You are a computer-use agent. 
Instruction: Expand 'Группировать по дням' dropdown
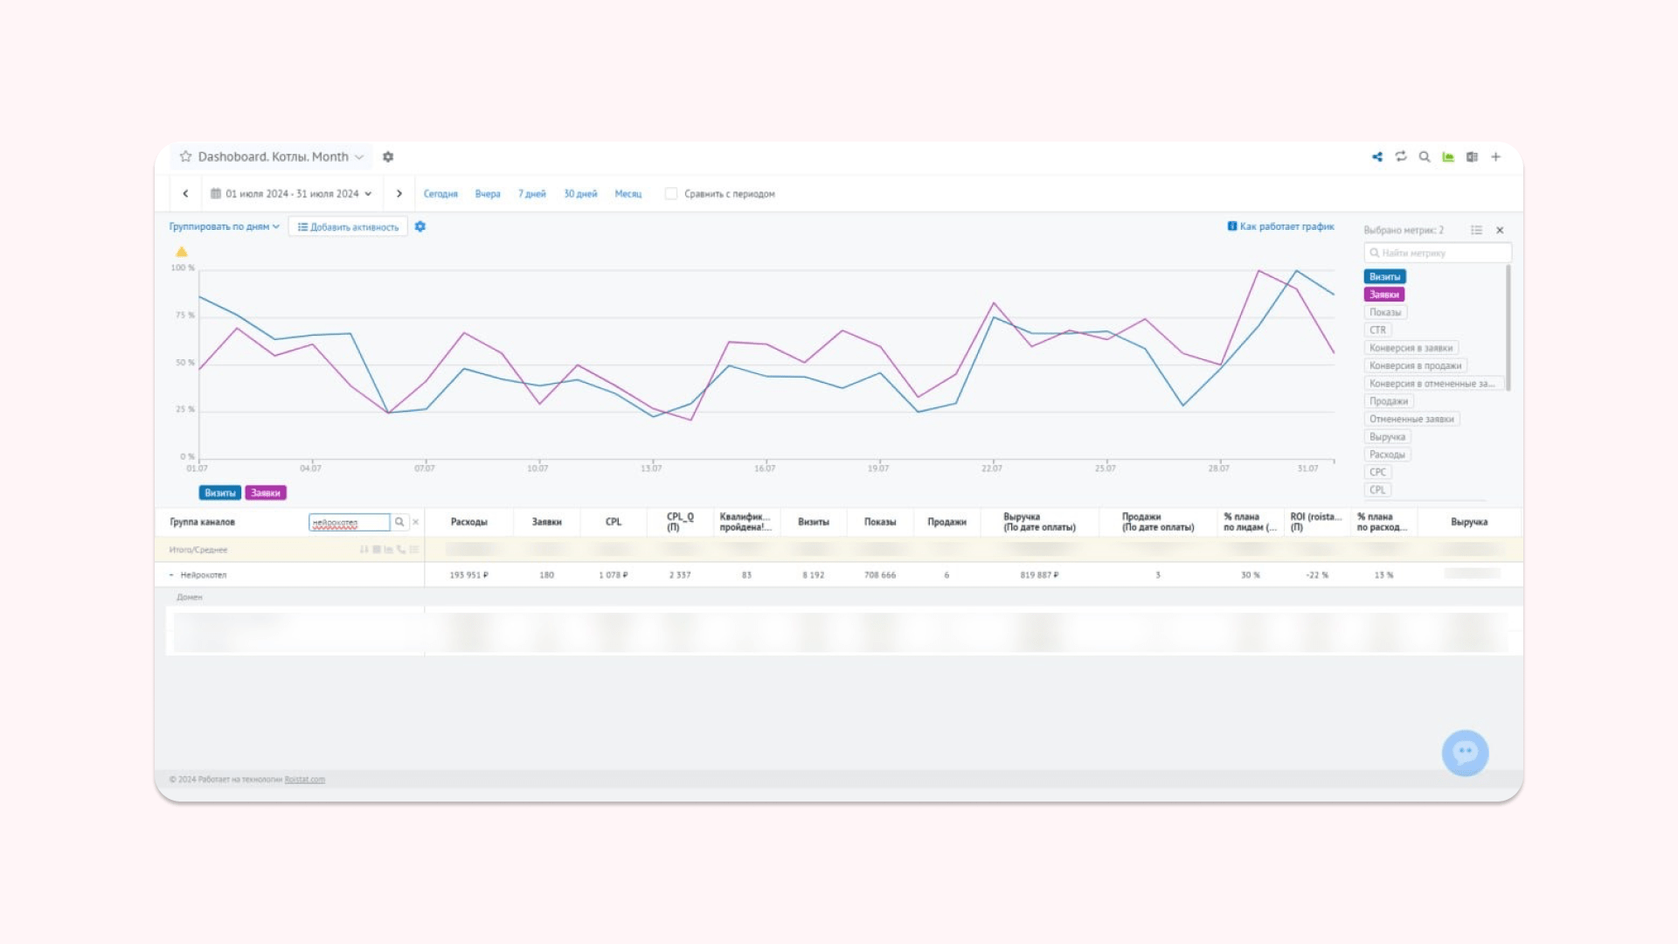point(224,226)
